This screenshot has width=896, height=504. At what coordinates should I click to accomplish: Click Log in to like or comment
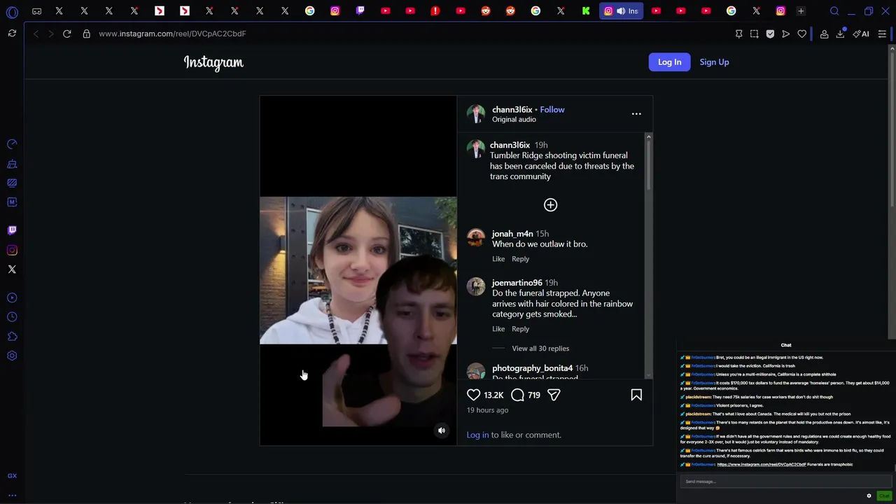click(x=478, y=435)
